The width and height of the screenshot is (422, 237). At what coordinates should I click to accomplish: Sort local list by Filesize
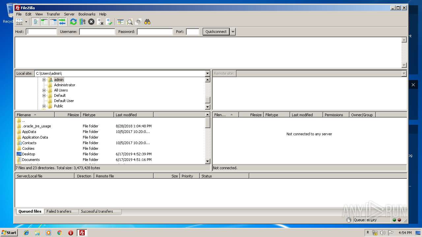click(x=68, y=115)
